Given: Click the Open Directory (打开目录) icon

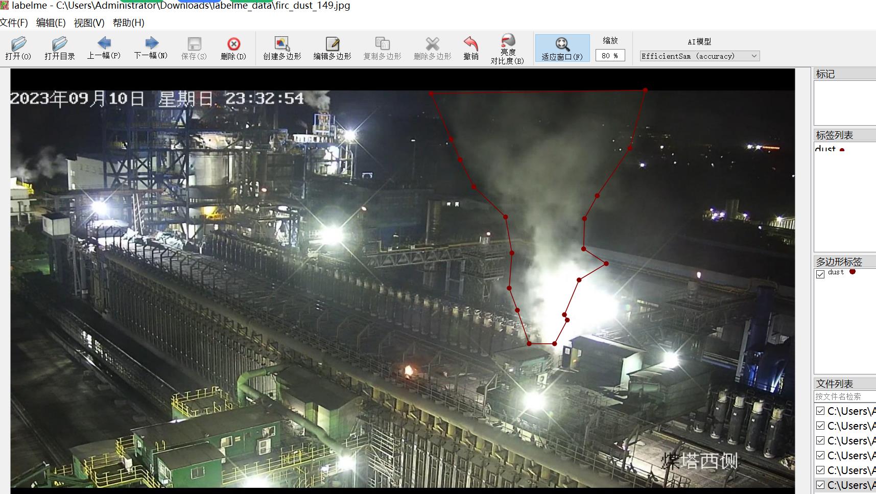Looking at the screenshot, I should click(x=59, y=48).
